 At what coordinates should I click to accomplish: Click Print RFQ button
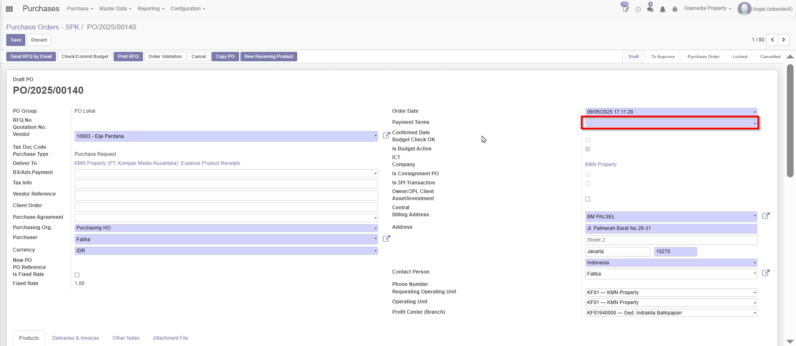tap(128, 57)
